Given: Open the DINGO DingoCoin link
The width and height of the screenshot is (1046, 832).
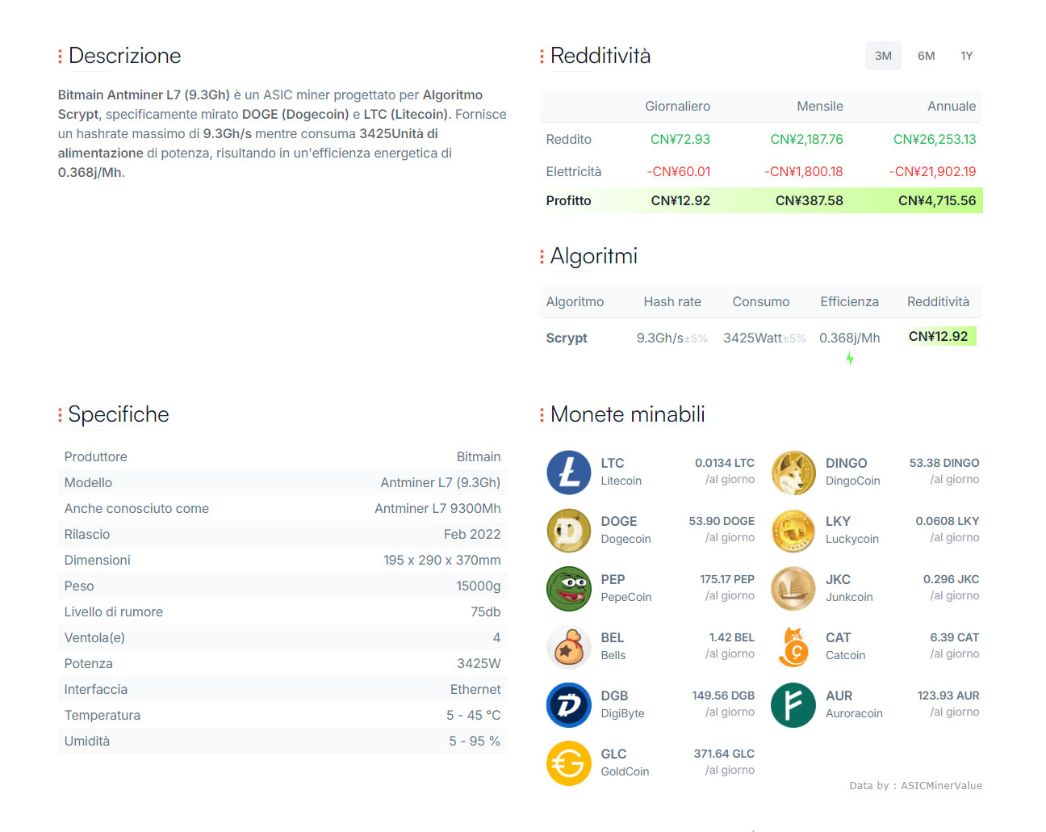Looking at the screenshot, I should [x=853, y=472].
